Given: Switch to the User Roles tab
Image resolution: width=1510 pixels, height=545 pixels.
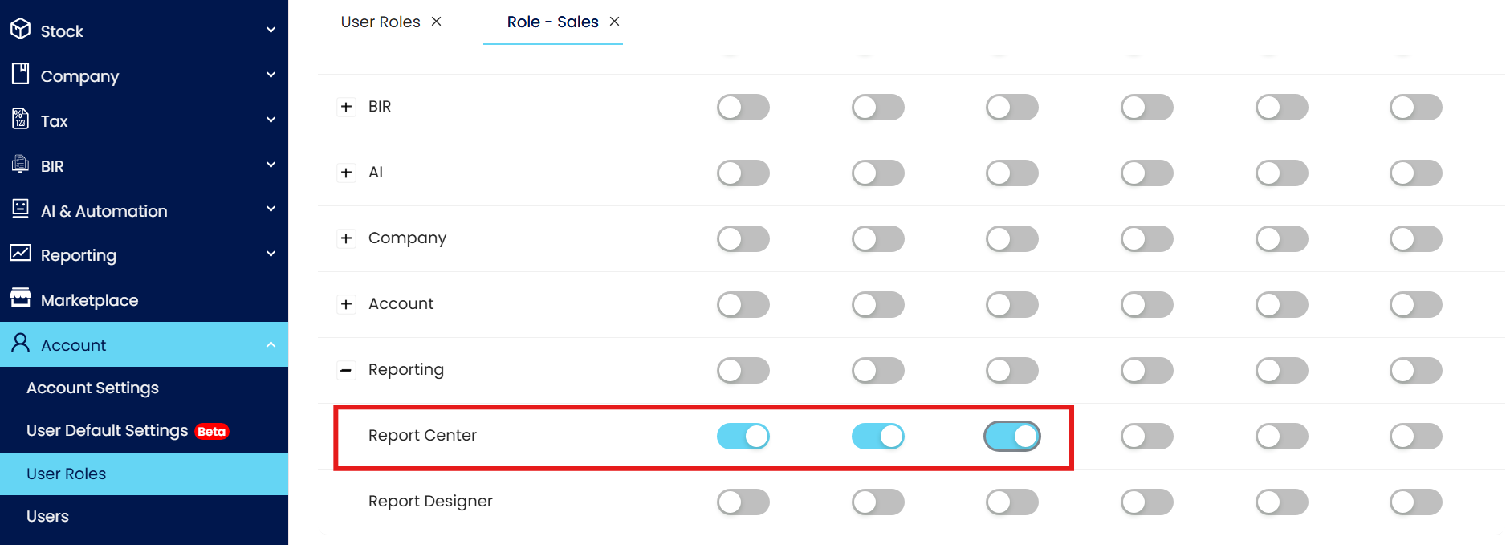Looking at the screenshot, I should coord(380,22).
